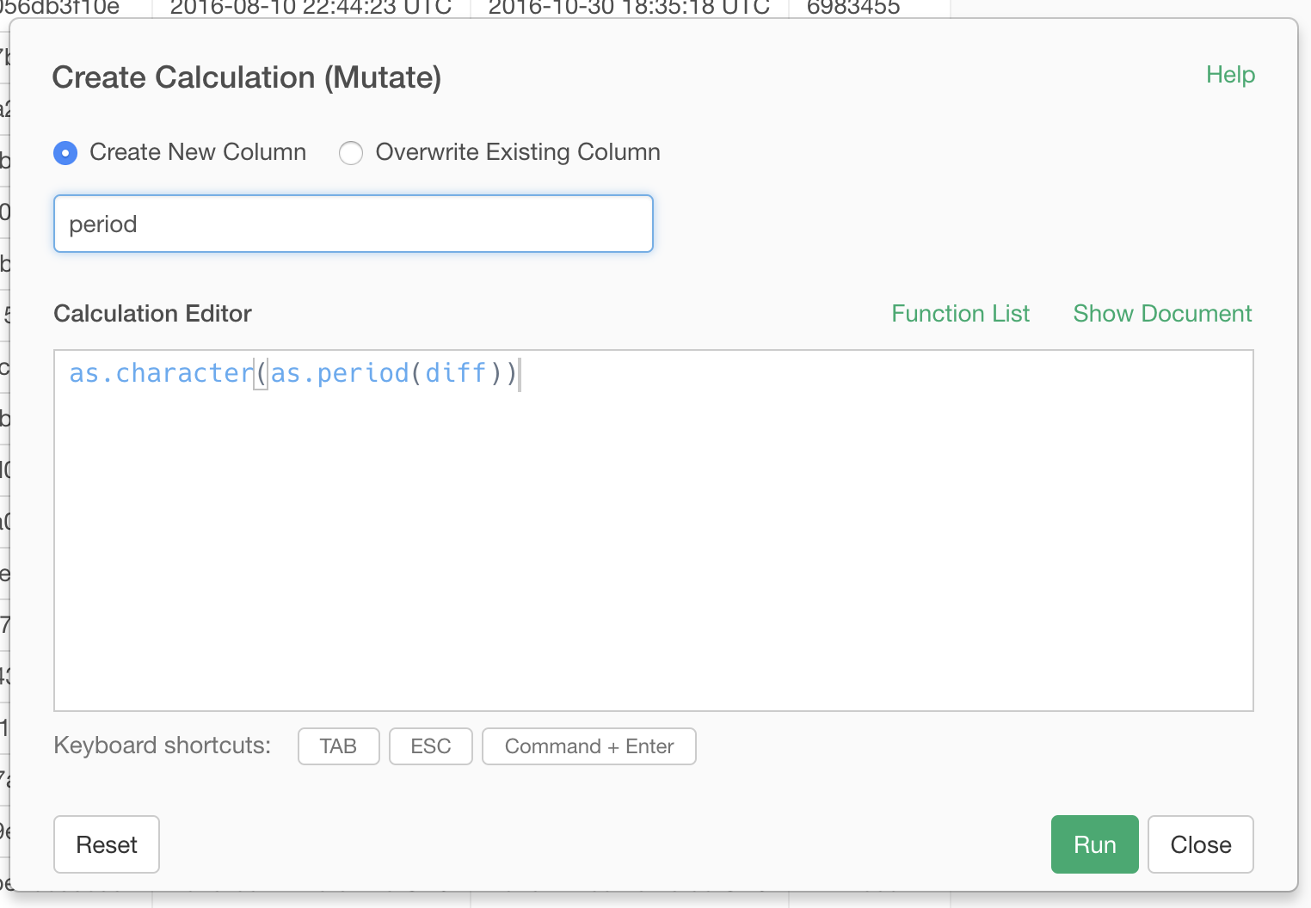Select the 2016-10-30 18:35:18 UTC cell
Viewport: 1311px width, 908px height.
tap(629, 8)
